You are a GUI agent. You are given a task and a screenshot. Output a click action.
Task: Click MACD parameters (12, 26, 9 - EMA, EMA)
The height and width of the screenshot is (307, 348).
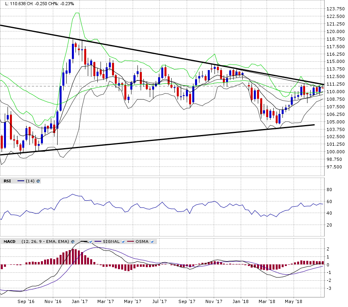pyautogui.click(x=45, y=242)
